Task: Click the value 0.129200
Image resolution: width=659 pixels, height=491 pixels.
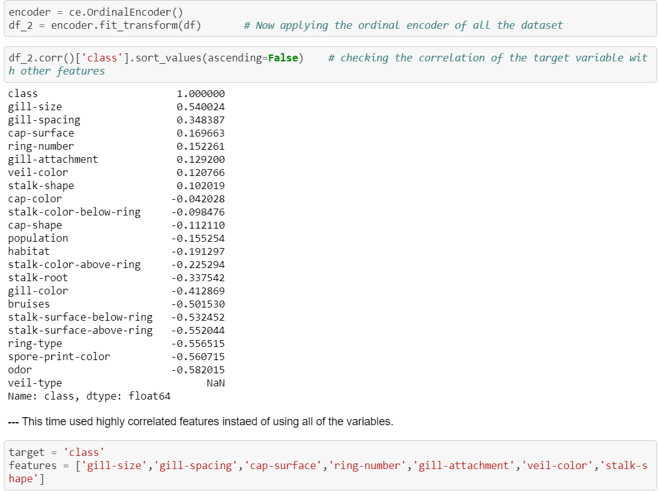Action: pyautogui.click(x=200, y=159)
